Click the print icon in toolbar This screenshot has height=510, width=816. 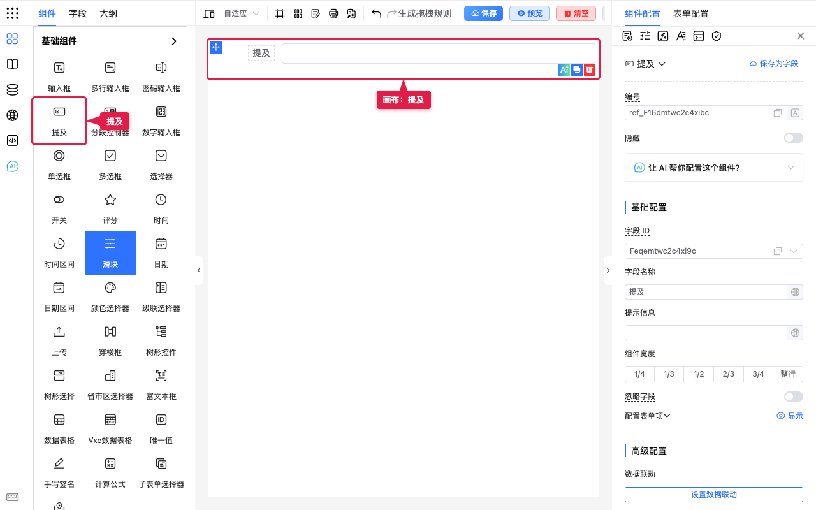pos(333,13)
